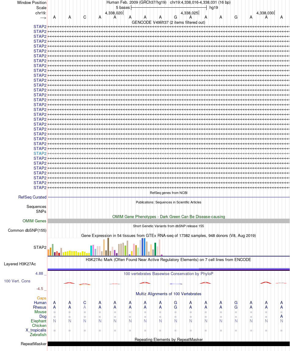Click the 4.88 PhyloP upper limit value

click(39, 274)
